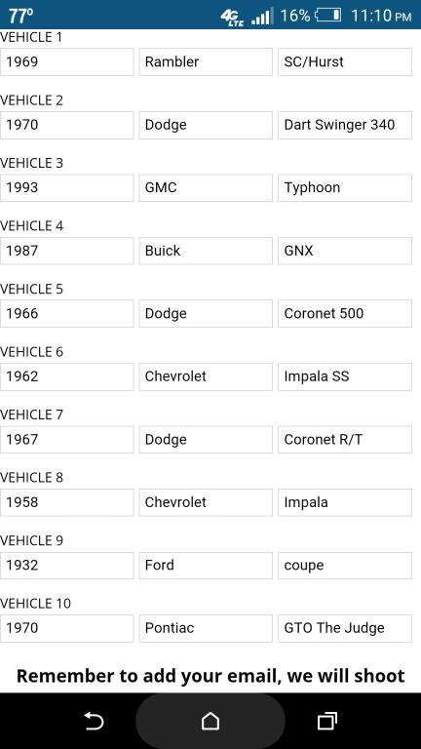The image size is (421, 749).
Task: Open recent apps with the overview icon
Action: pyautogui.click(x=327, y=721)
